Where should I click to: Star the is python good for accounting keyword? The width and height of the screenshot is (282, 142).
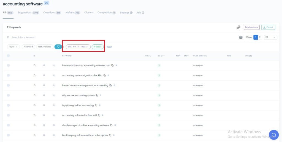click(x=44, y=105)
